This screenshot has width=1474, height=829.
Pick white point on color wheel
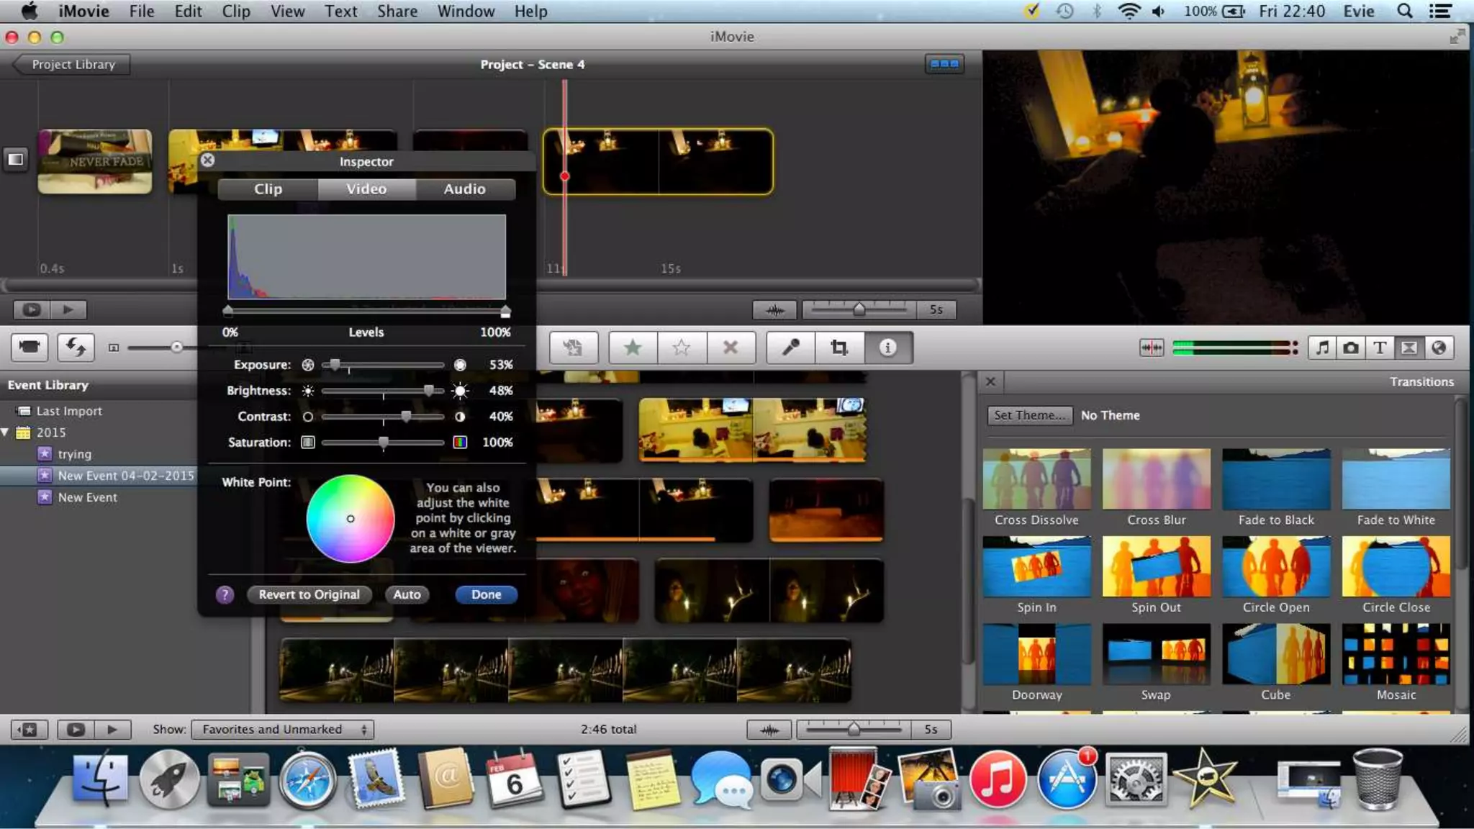point(351,519)
